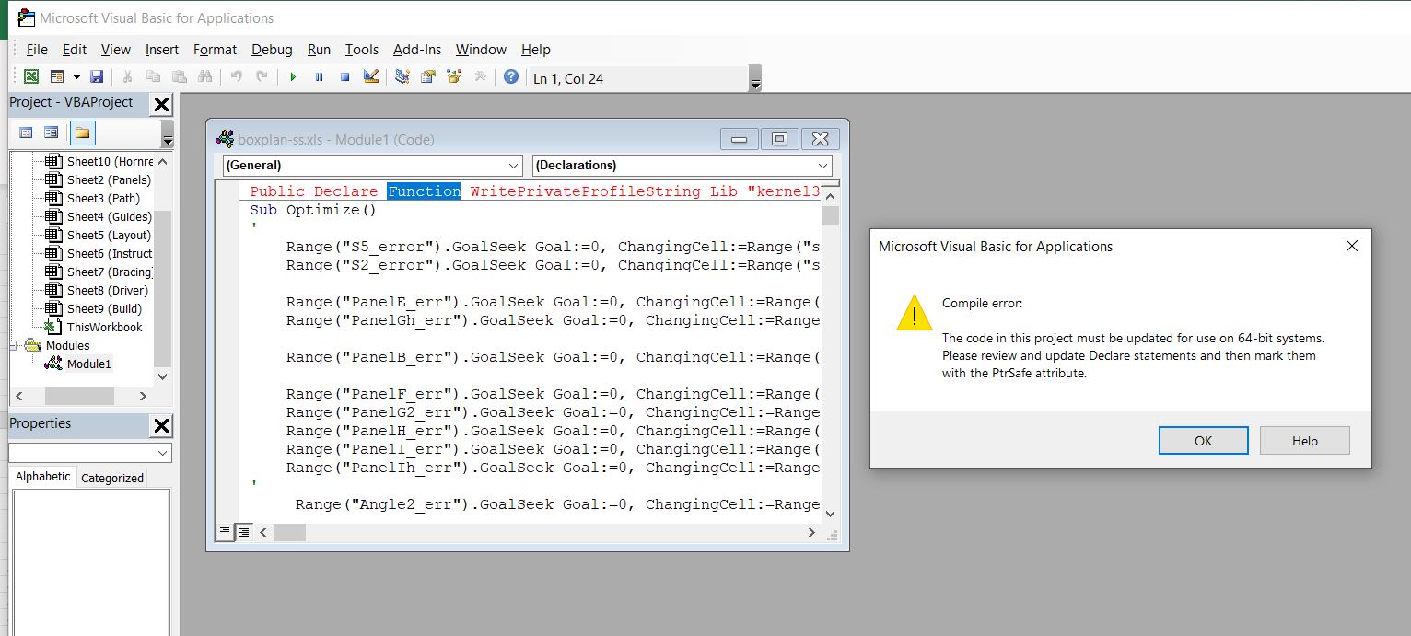
Task: Open the Tools menu
Action: (x=362, y=50)
